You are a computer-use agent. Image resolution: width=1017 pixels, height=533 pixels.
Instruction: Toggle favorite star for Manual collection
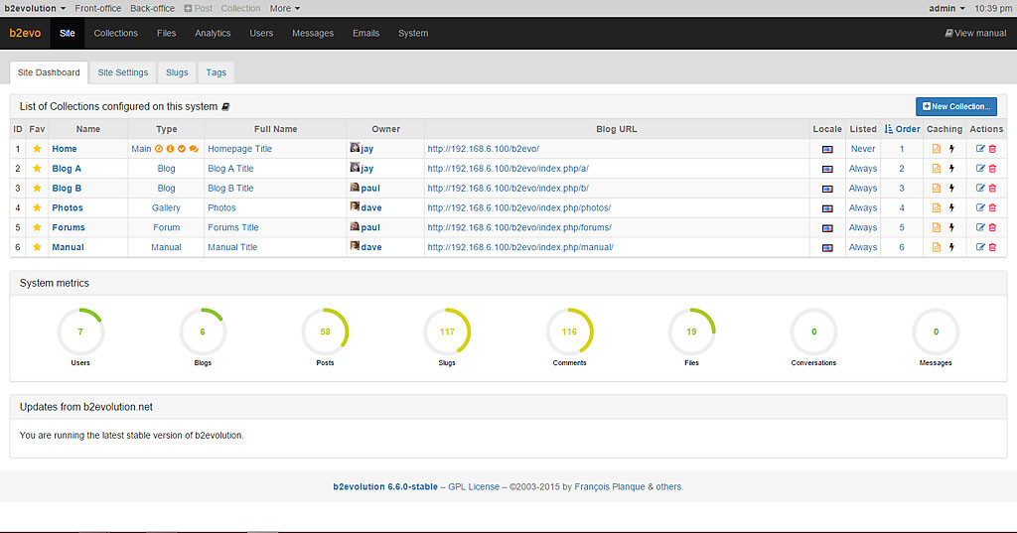(x=37, y=247)
